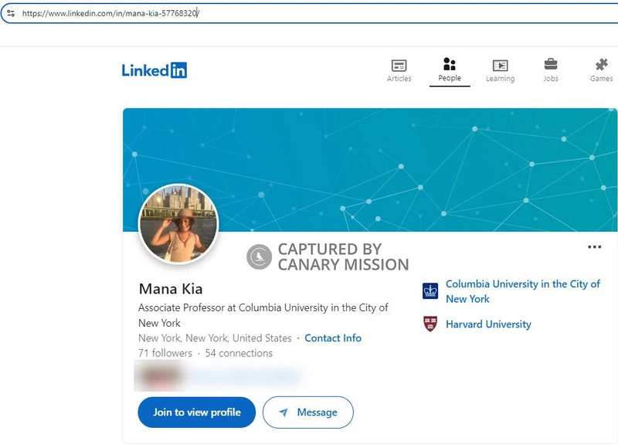
Task: Open Contact Info
Action: coord(333,338)
